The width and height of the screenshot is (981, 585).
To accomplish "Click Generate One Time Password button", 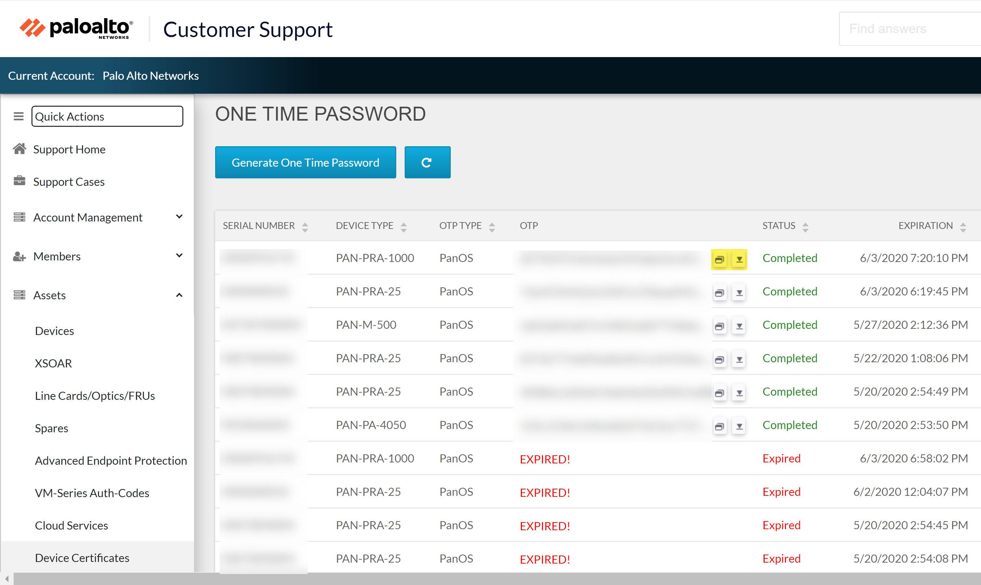I will tap(305, 162).
